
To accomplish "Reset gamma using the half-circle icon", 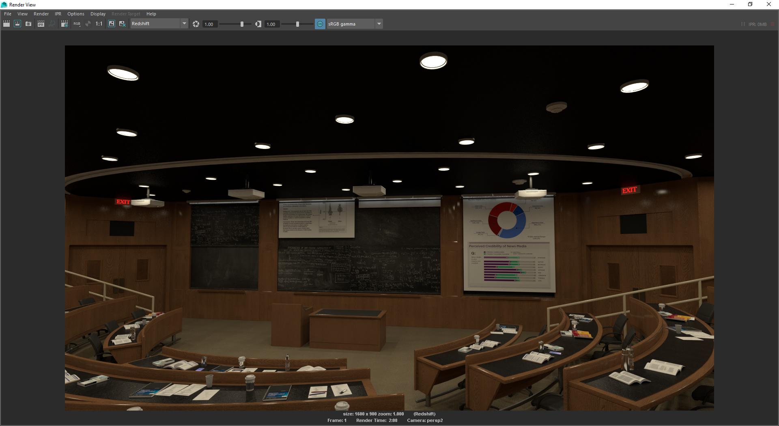I will tap(258, 24).
